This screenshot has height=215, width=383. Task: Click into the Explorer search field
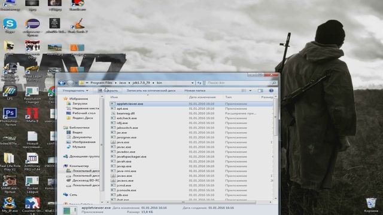click(x=238, y=83)
